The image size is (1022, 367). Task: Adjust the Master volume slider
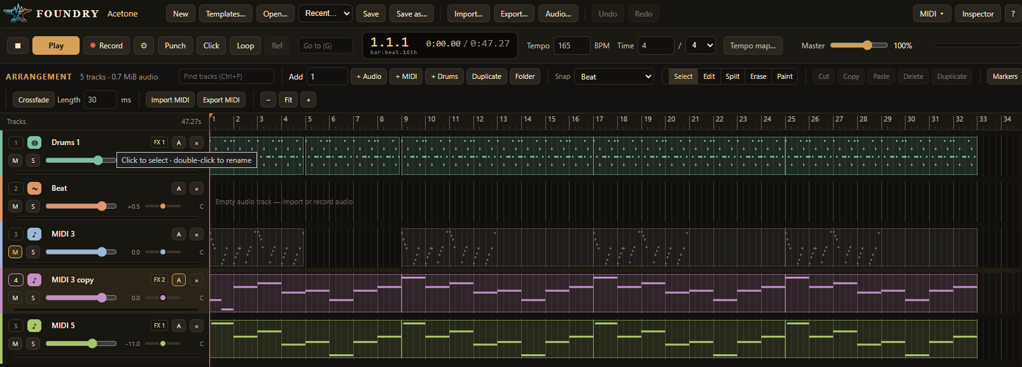[x=859, y=46]
